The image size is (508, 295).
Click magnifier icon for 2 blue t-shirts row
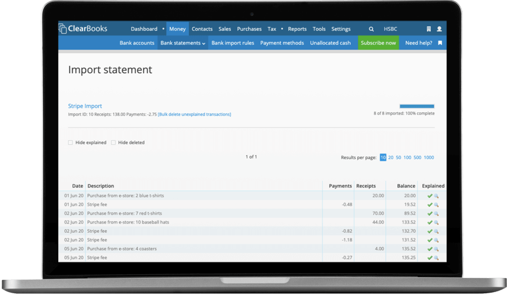437,196
